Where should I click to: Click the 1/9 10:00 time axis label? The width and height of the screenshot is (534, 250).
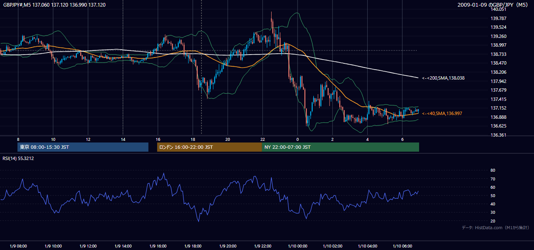tap(53, 246)
